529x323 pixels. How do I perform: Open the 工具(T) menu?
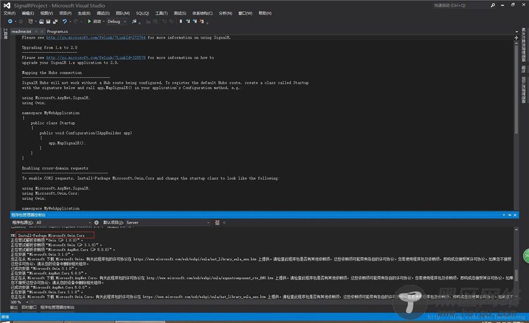(x=161, y=13)
